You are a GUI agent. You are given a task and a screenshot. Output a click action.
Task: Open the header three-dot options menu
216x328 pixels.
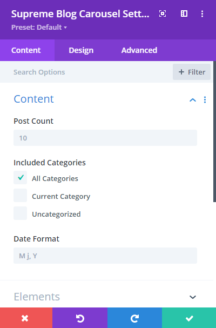pyautogui.click(x=202, y=14)
